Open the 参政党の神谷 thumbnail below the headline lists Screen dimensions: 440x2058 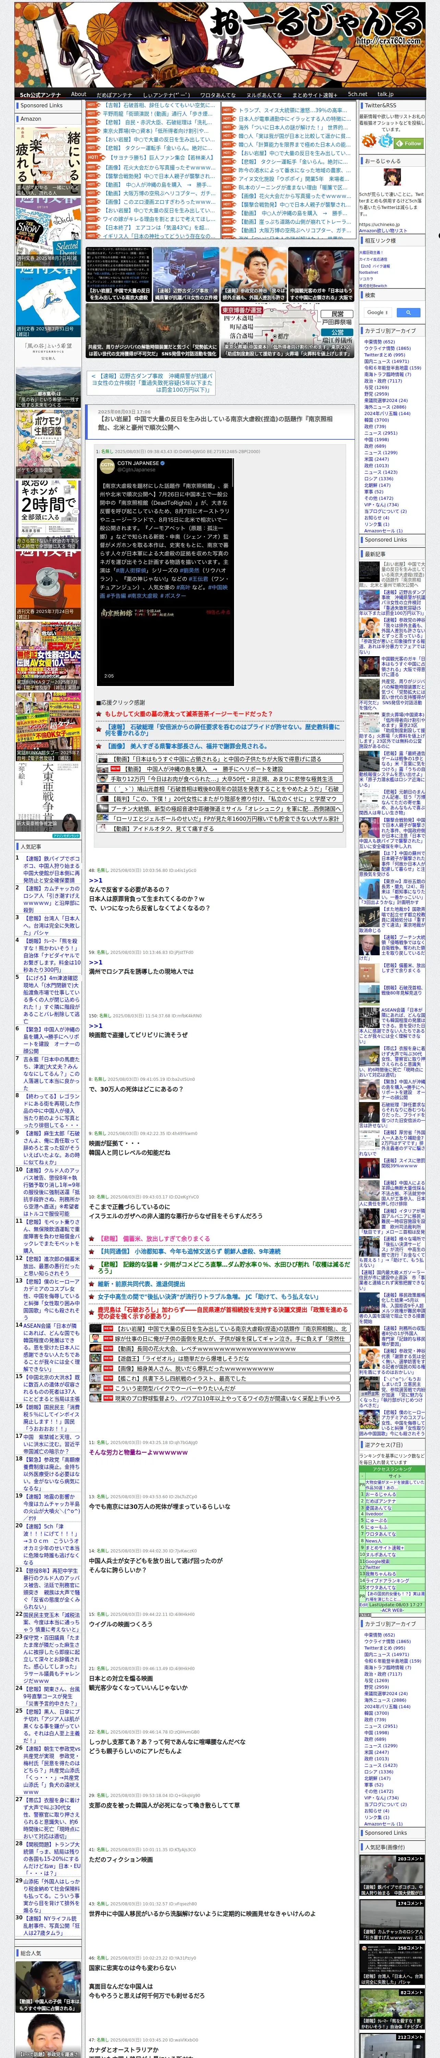pos(253,274)
